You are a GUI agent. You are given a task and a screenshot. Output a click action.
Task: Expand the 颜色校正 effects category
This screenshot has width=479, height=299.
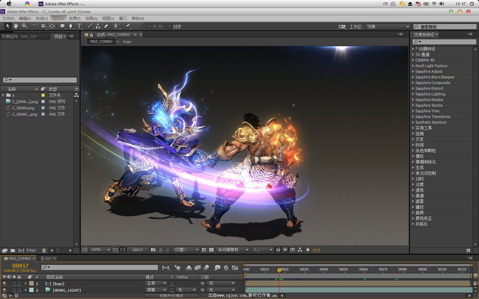coord(413,218)
